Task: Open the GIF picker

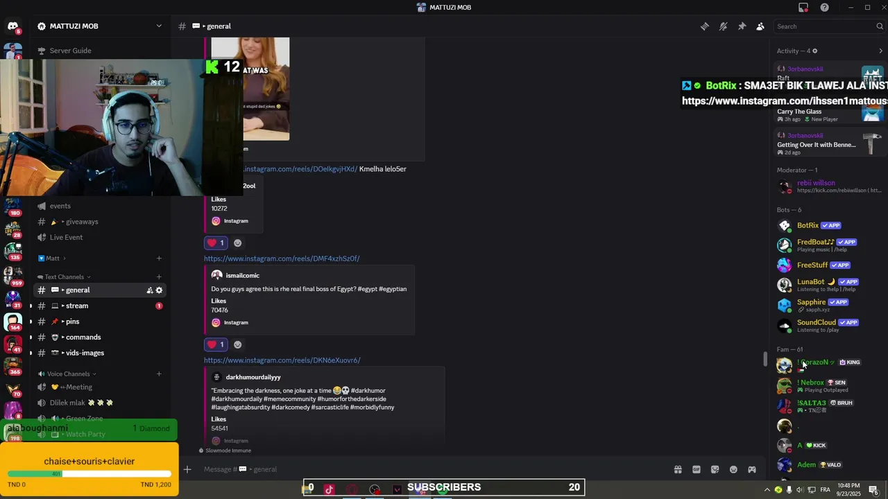Action: click(x=697, y=470)
